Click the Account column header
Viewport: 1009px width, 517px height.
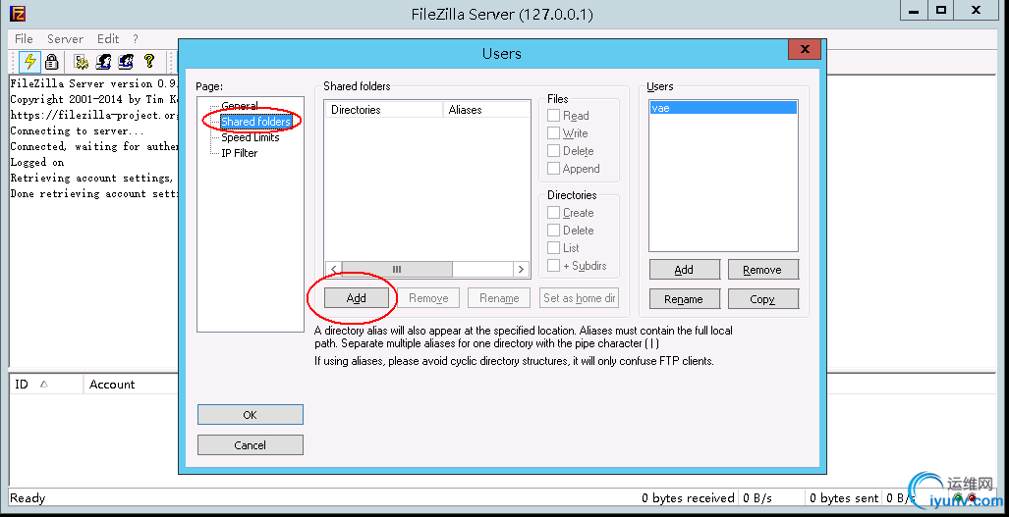(x=131, y=384)
